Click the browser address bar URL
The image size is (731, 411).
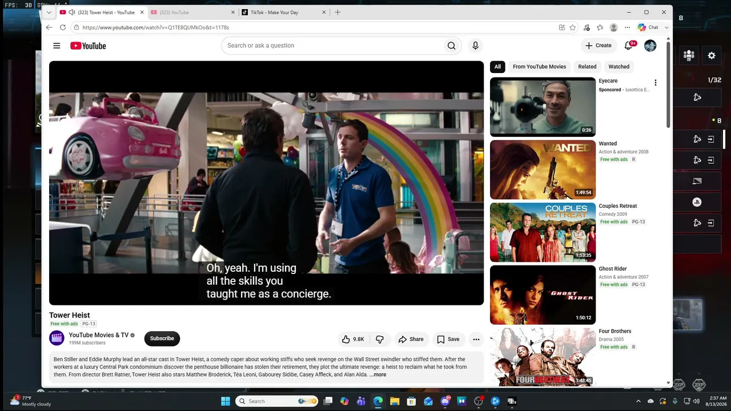coord(155,27)
